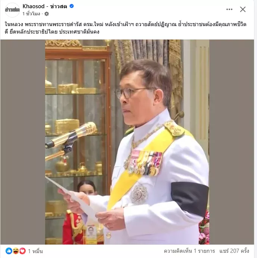The image size is (257, 258).
Task: Click the blue verified badge
Action: 72,6
